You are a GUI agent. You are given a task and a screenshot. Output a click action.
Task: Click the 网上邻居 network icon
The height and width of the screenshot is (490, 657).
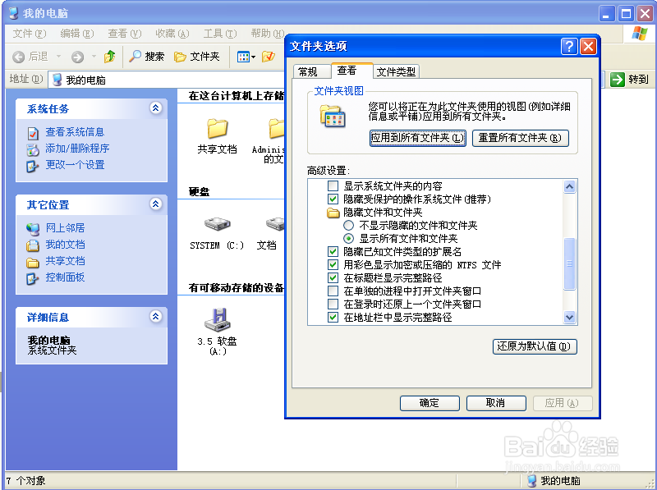tap(33, 229)
